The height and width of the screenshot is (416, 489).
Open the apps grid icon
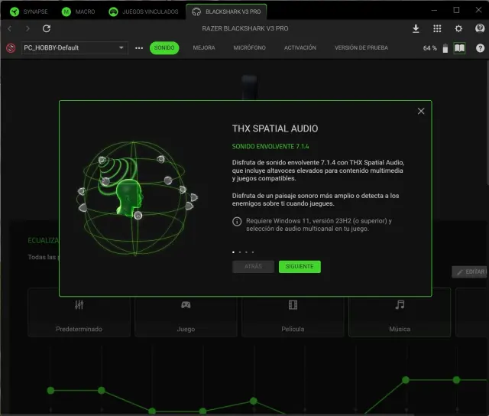[x=437, y=28]
